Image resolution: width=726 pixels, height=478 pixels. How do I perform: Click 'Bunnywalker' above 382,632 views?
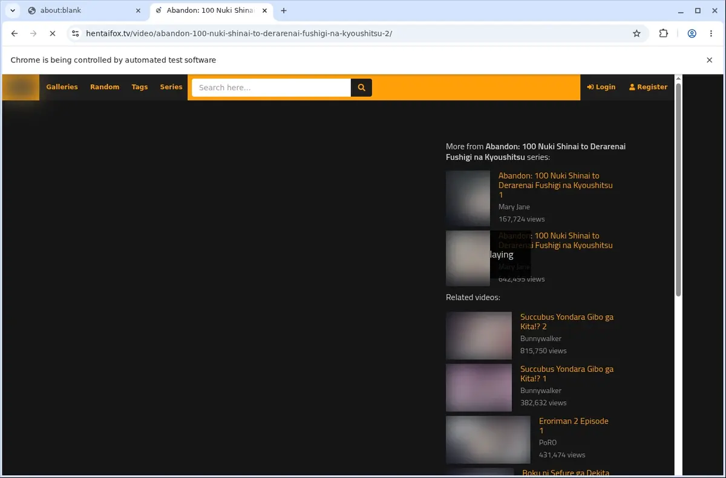click(541, 391)
